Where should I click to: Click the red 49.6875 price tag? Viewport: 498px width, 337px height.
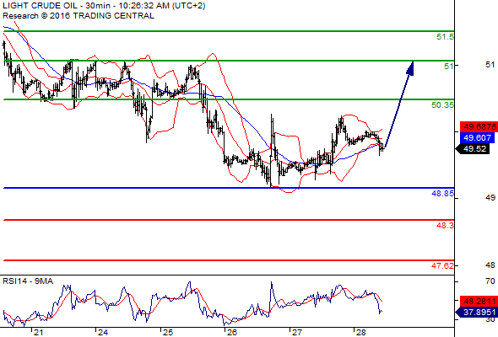pyautogui.click(x=479, y=127)
